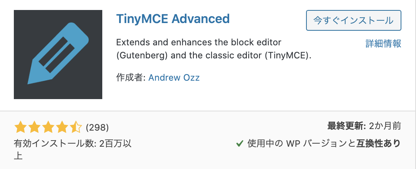Click the 今すぐインストール button

(x=354, y=20)
